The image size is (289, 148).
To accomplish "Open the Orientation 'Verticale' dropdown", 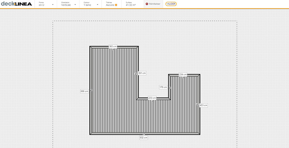I will (x=68, y=4).
